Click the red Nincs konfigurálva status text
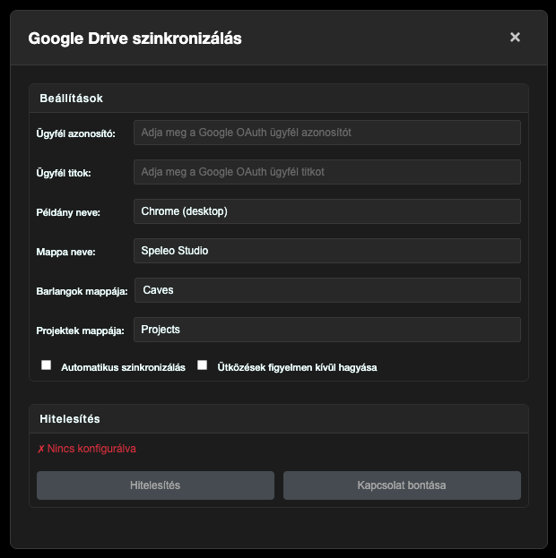556x558 pixels. tap(86, 449)
